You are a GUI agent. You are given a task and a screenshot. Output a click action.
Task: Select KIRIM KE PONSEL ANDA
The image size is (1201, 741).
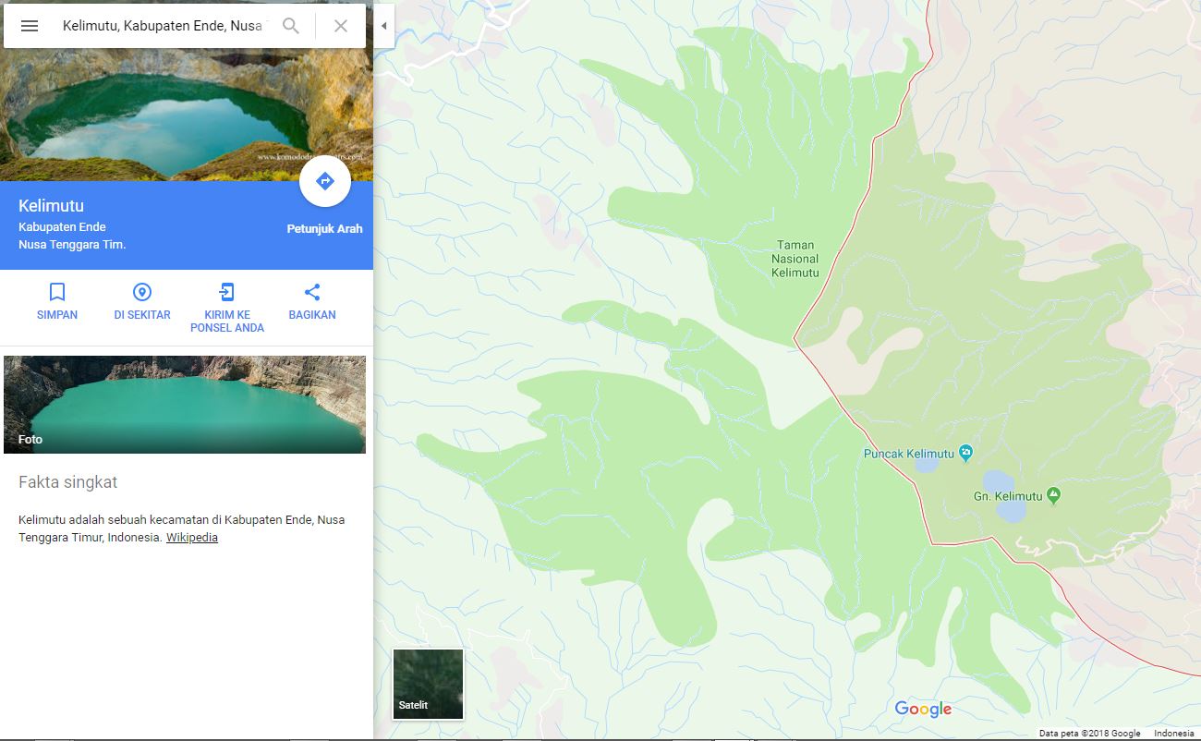click(x=227, y=292)
